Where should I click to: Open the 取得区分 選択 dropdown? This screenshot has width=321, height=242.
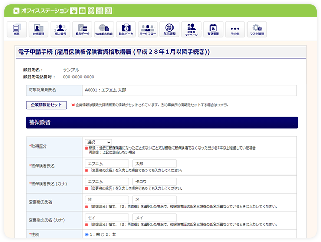point(98,142)
